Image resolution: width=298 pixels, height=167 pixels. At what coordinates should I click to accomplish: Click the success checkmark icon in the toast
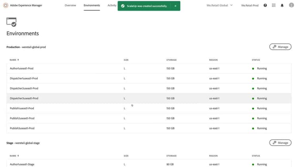coord(123,6)
